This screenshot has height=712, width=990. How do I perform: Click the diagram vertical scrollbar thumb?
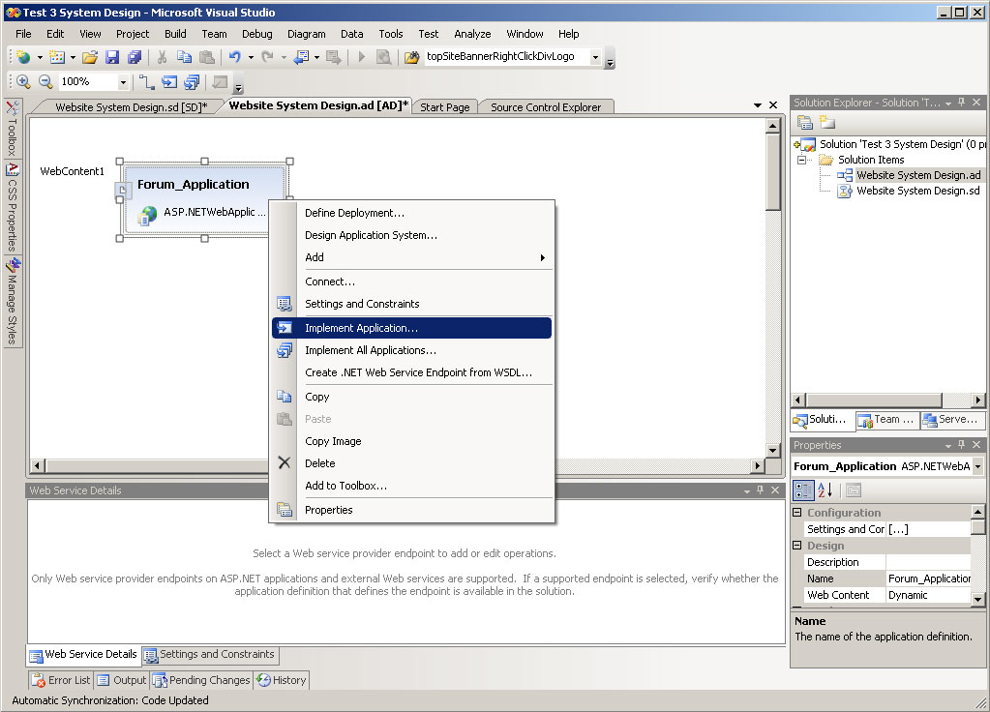(x=773, y=171)
